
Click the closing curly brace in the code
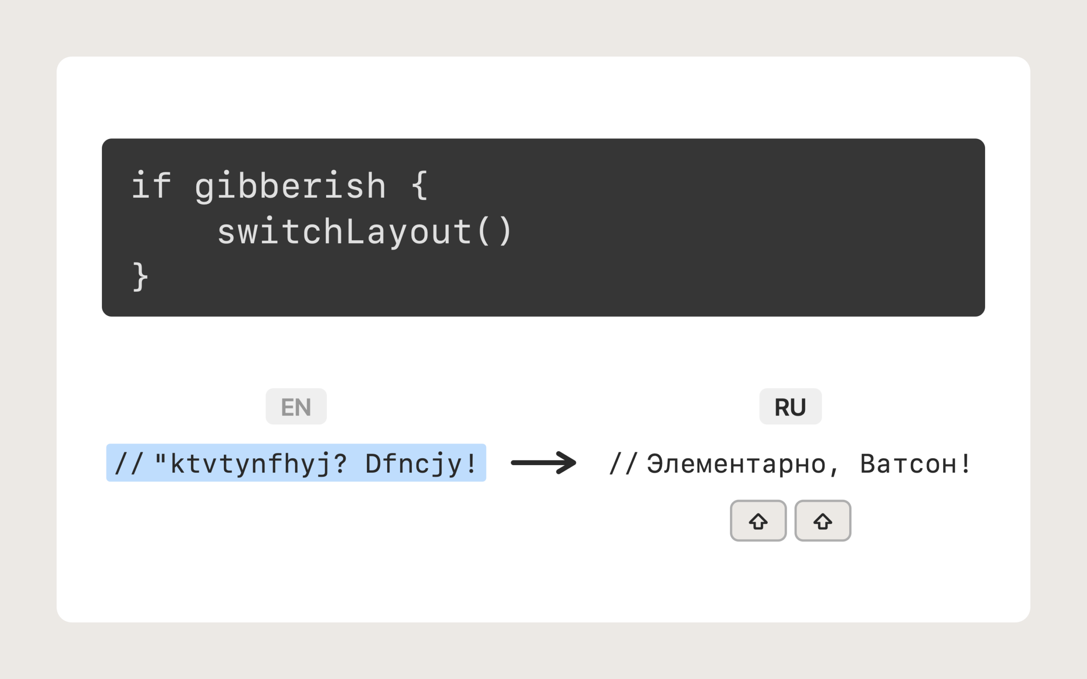click(141, 277)
